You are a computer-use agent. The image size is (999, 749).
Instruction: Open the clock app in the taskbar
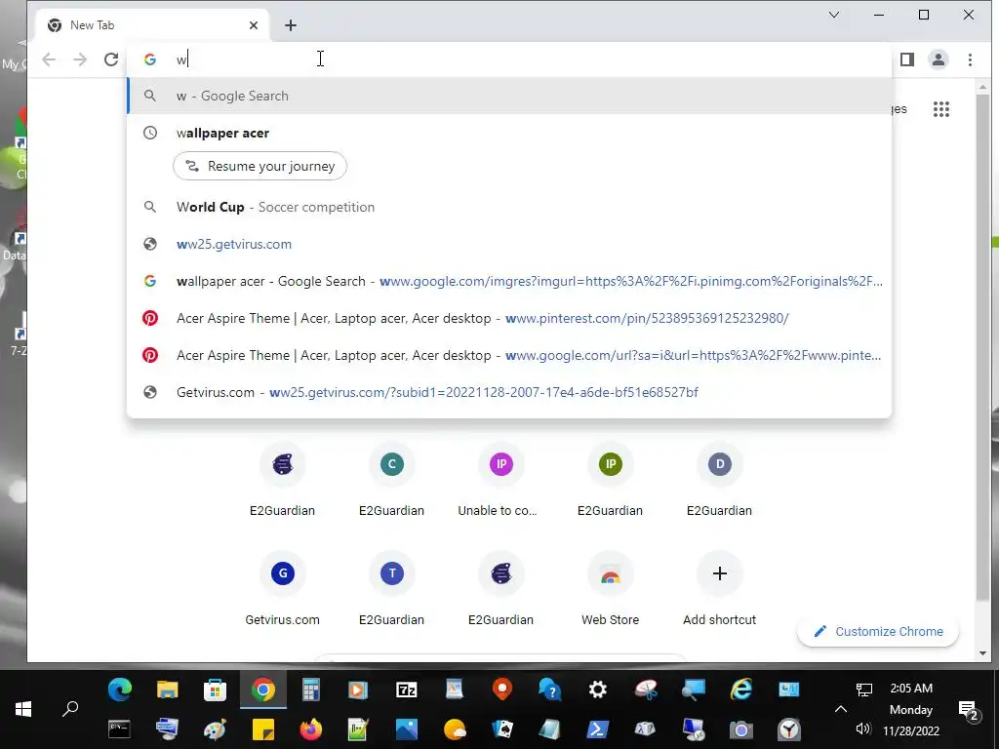pyautogui.click(x=788, y=729)
